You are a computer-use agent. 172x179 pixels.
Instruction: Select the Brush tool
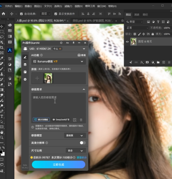[2, 69]
